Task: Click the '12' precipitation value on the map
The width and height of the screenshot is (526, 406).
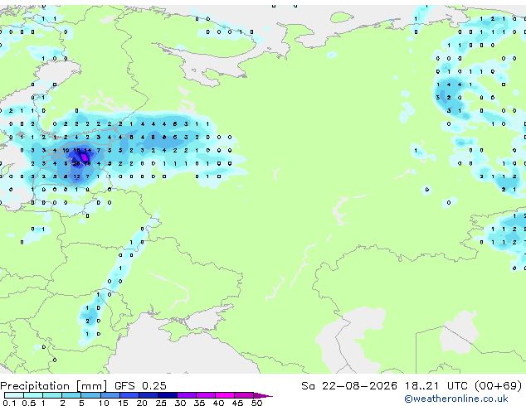Action: click(77, 176)
